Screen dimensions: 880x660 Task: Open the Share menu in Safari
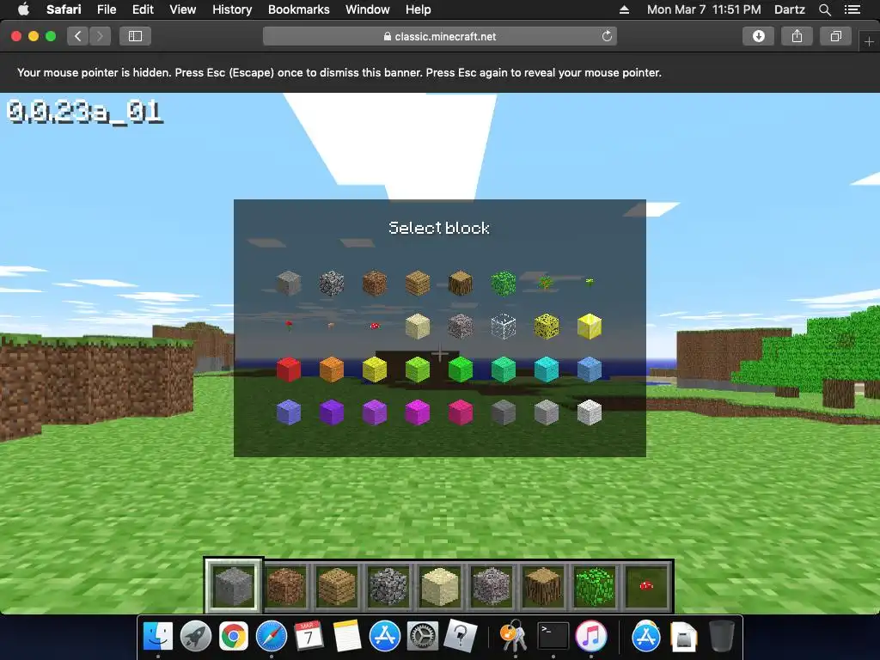pos(797,36)
